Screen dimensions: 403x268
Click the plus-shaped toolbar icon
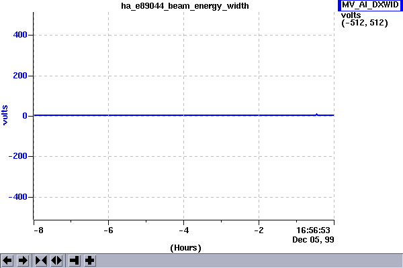pyautogui.click(x=89, y=261)
